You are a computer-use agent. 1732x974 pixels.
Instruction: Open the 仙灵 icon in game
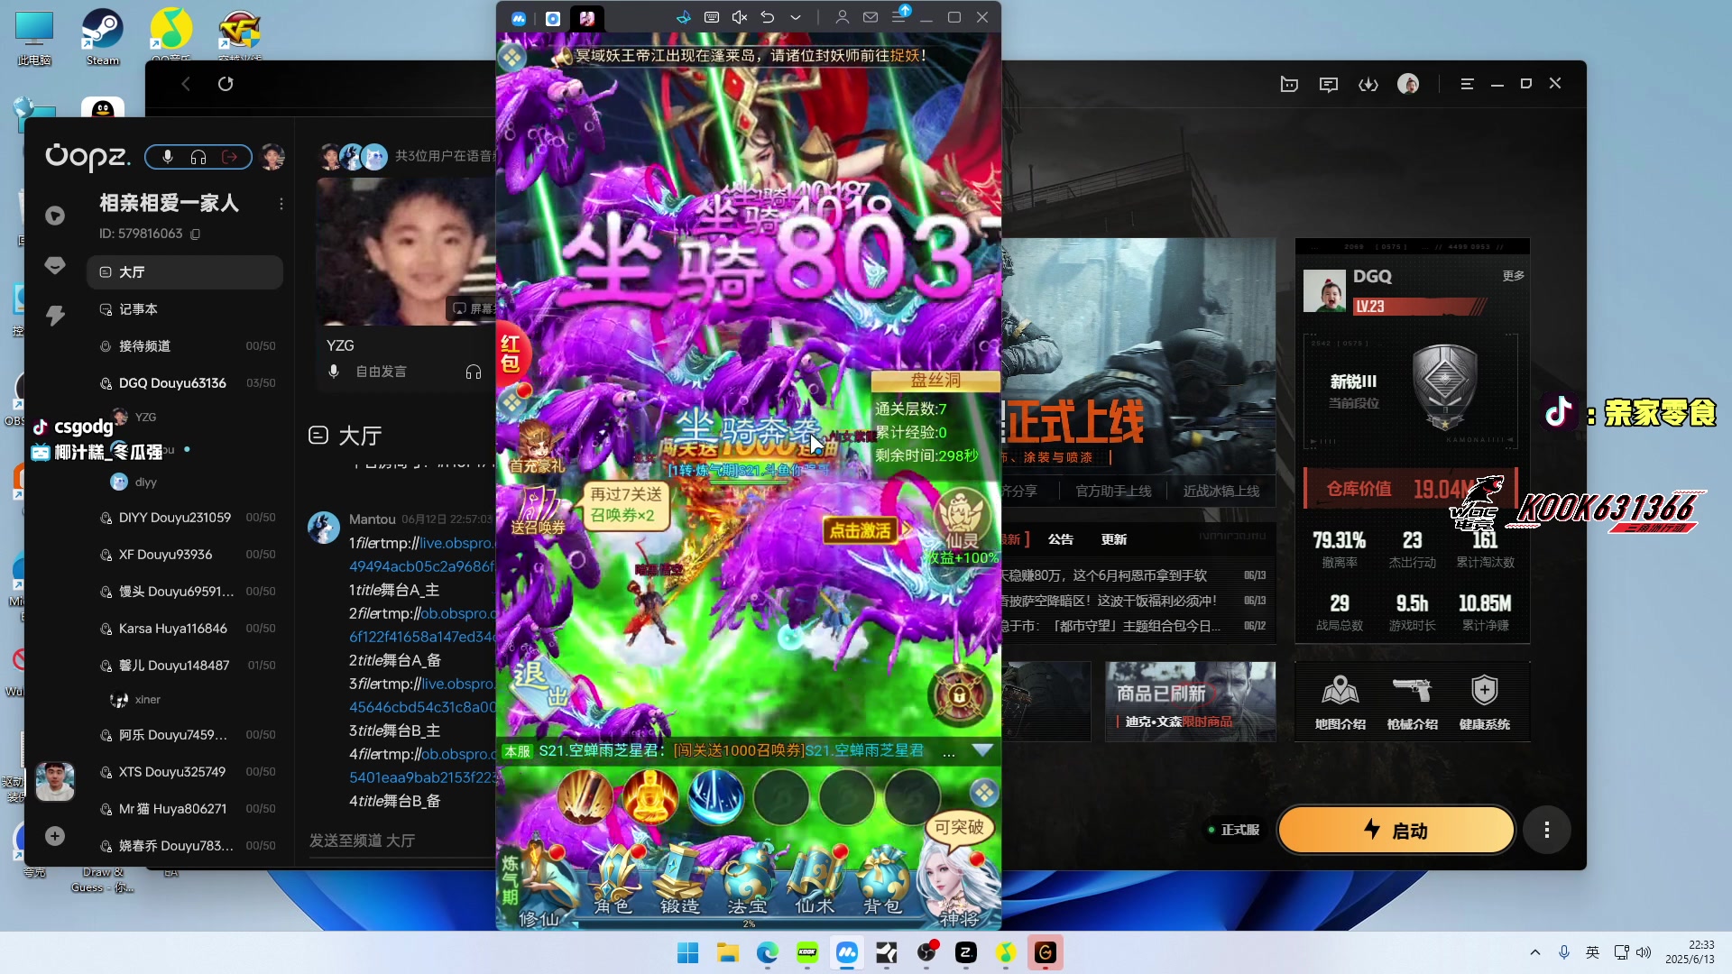(962, 519)
